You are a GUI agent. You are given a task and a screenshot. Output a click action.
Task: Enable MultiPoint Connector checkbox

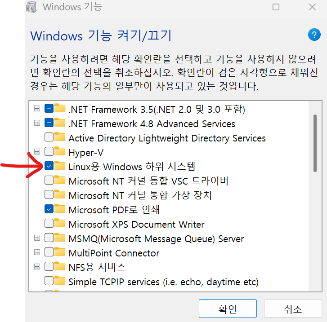49,252
